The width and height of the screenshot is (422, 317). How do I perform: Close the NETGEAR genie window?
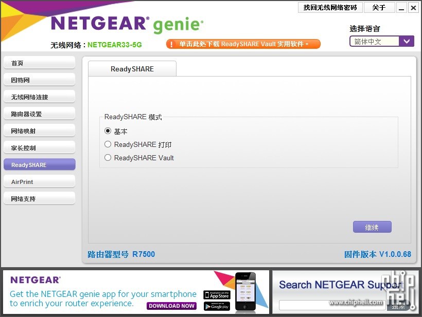pyautogui.click(x=413, y=8)
